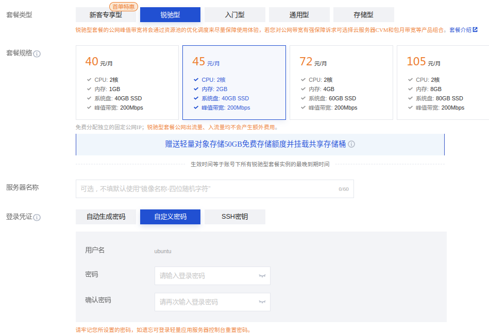
Task: Click help icon in 50GB storage banner
Action: (351, 144)
